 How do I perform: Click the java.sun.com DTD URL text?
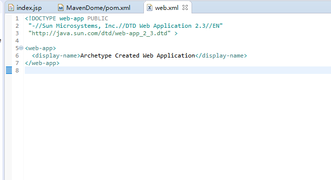tap(99, 33)
